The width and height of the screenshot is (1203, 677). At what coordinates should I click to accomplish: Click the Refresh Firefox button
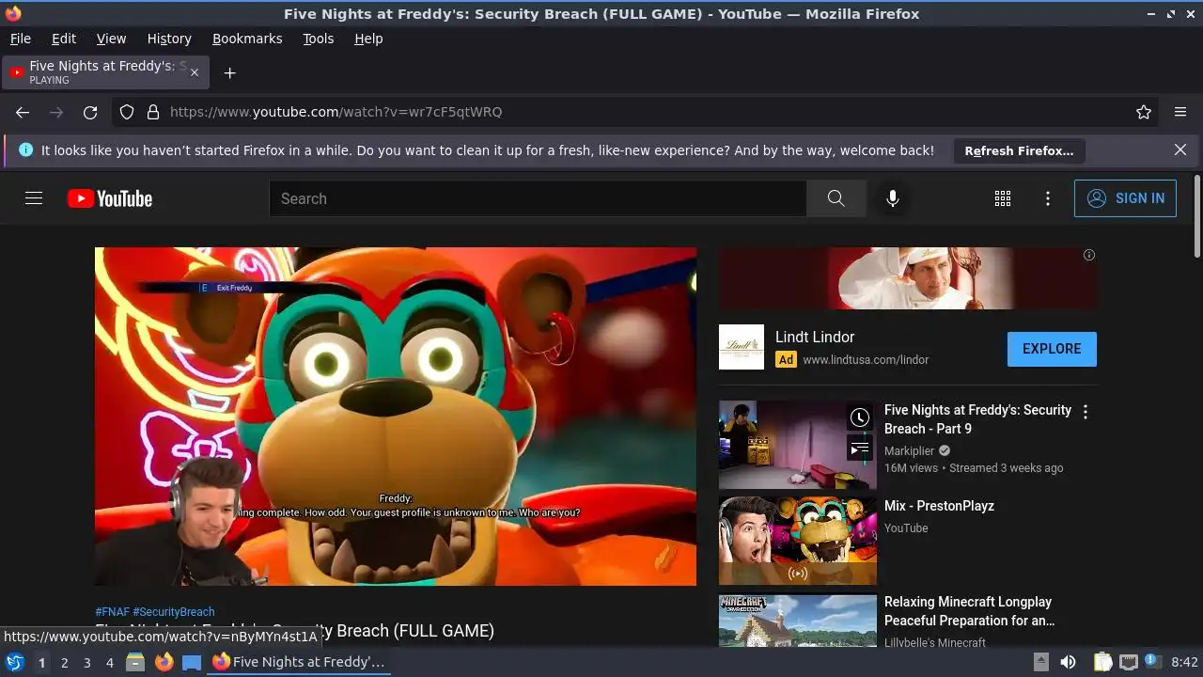coord(1019,150)
